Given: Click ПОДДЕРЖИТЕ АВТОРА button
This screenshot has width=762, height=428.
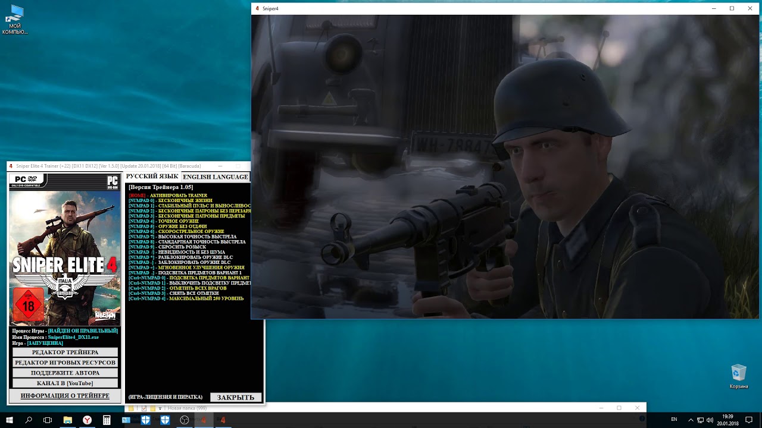Looking at the screenshot, I should [x=65, y=373].
